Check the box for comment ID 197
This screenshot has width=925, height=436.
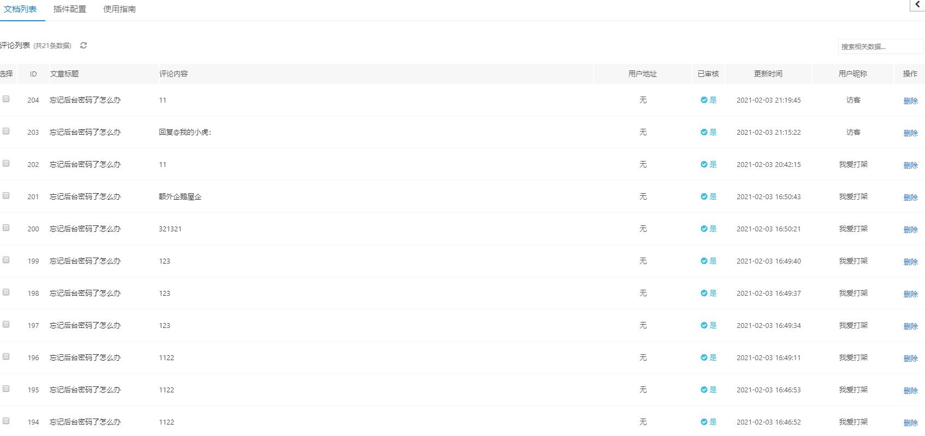pos(6,324)
